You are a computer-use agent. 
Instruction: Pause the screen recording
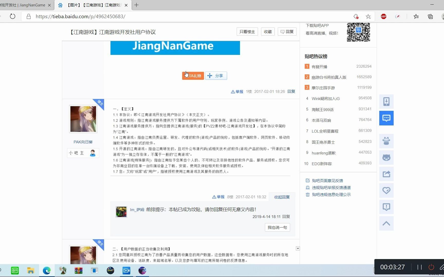pyautogui.click(x=420, y=267)
